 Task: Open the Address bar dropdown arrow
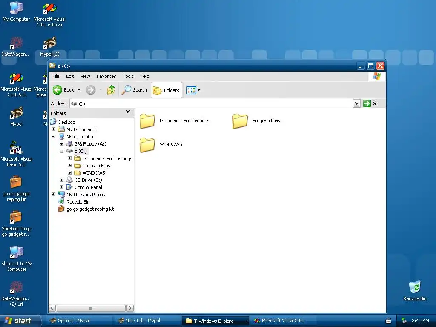tap(356, 103)
